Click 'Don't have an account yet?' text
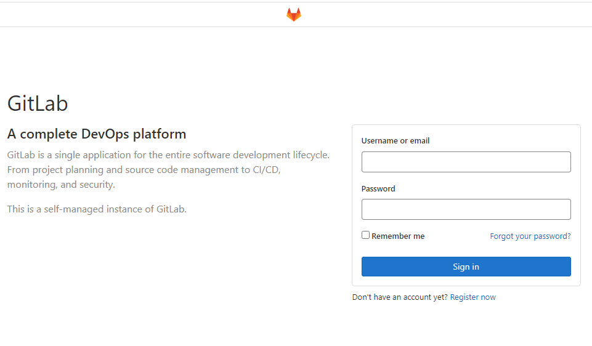This screenshot has height=346, width=592. pyautogui.click(x=400, y=297)
